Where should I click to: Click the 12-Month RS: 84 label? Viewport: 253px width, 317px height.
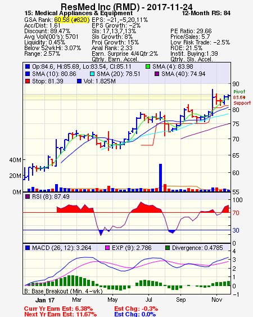point(206,13)
